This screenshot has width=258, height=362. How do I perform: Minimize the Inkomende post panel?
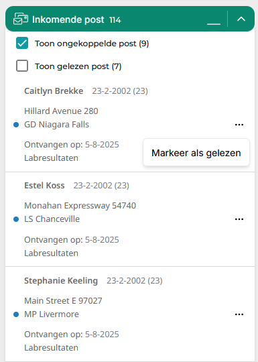click(x=214, y=19)
